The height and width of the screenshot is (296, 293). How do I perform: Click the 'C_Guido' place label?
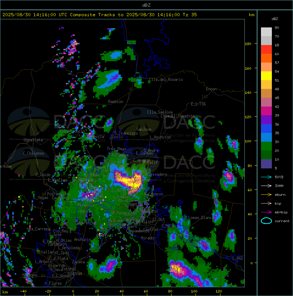click(x=43, y=175)
